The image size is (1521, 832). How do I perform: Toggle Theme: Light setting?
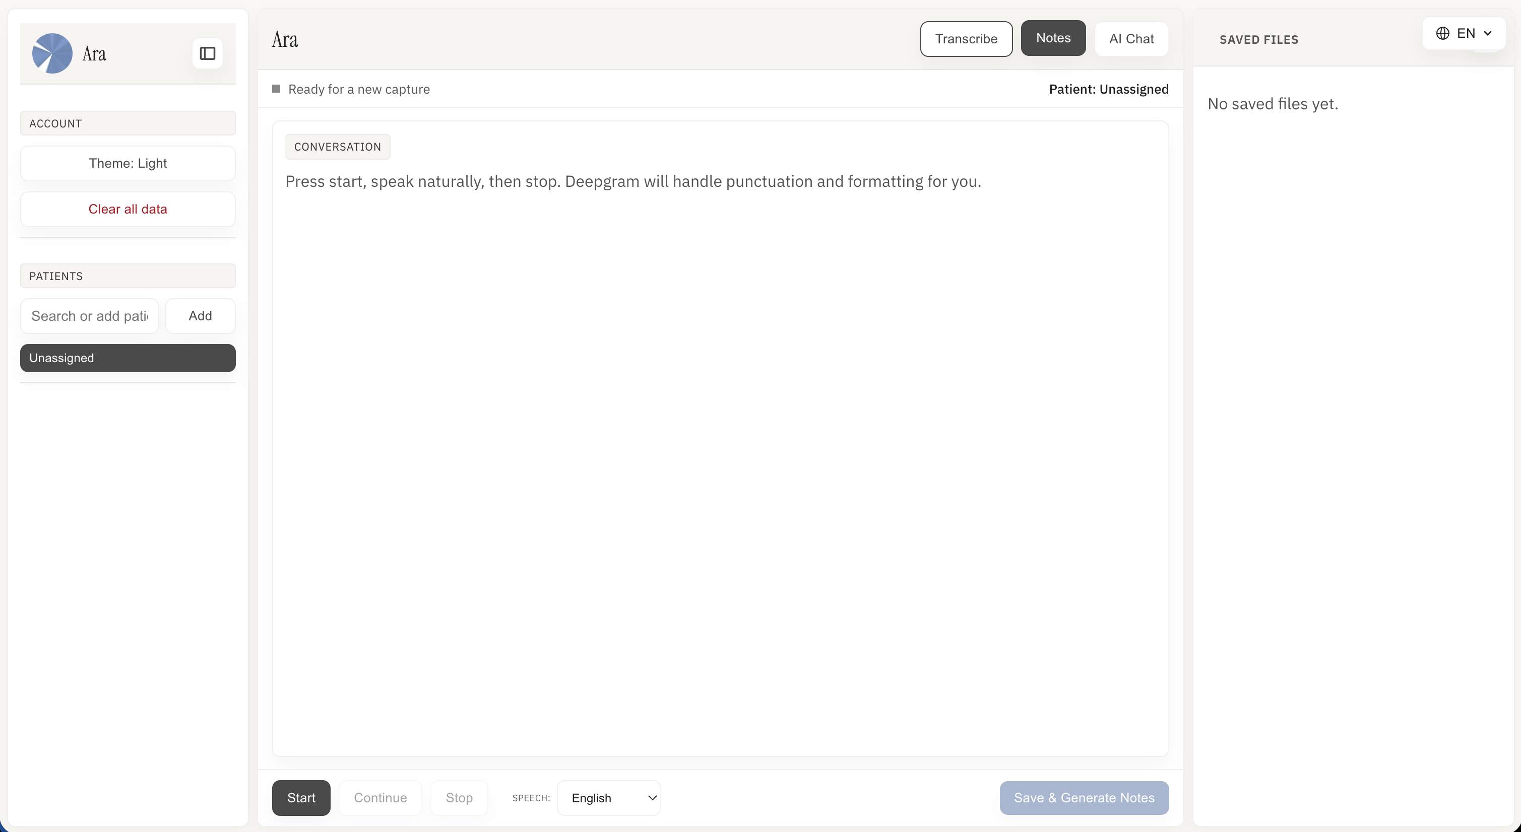(x=127, y=164)
